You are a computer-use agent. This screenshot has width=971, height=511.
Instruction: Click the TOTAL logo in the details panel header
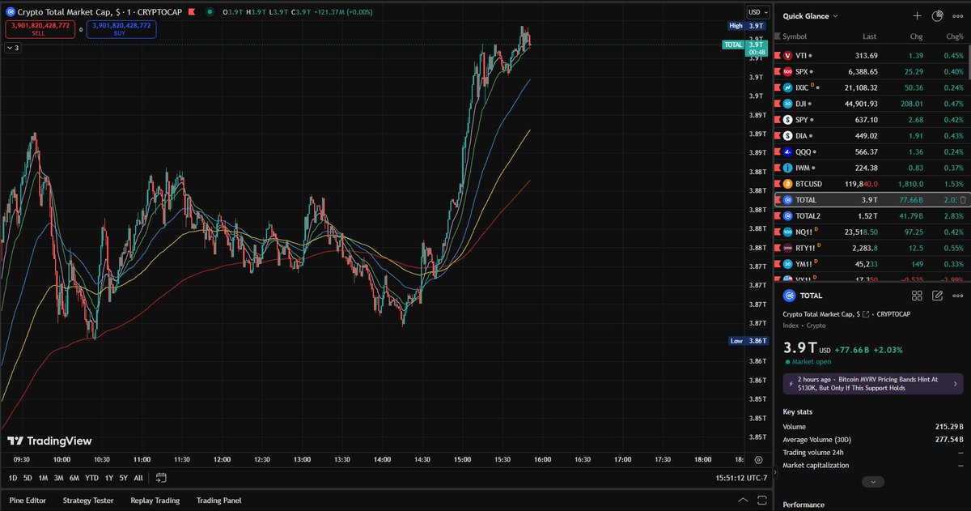pyautogui.click(x=789, y=296)
